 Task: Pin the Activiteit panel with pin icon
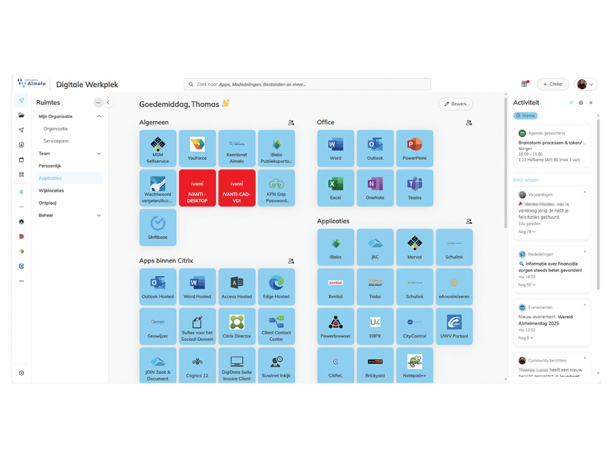[x=571, y=103]
